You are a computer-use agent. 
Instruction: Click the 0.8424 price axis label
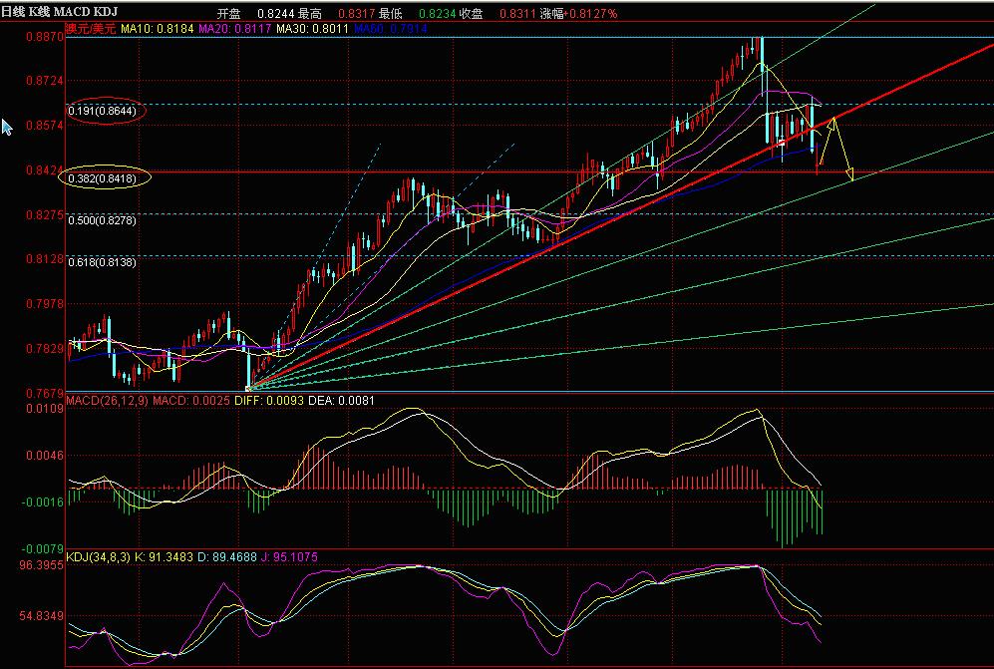point(45,170)
